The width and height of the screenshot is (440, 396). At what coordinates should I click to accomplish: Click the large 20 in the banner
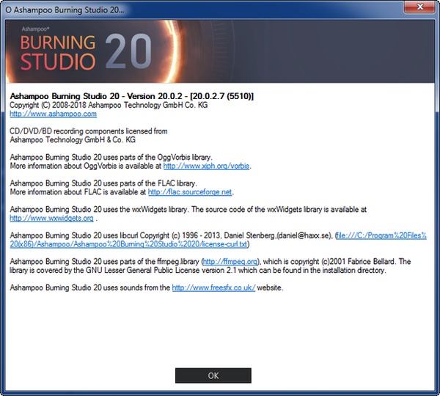pyautogui.click(x=128, y=51)
